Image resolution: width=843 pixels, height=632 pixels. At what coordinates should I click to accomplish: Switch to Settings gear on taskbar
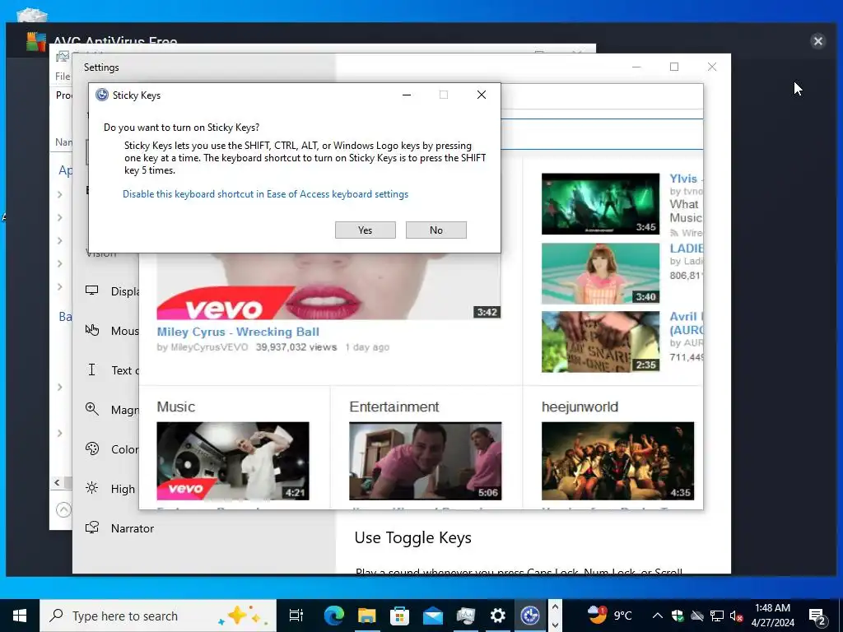coord(498,616)
